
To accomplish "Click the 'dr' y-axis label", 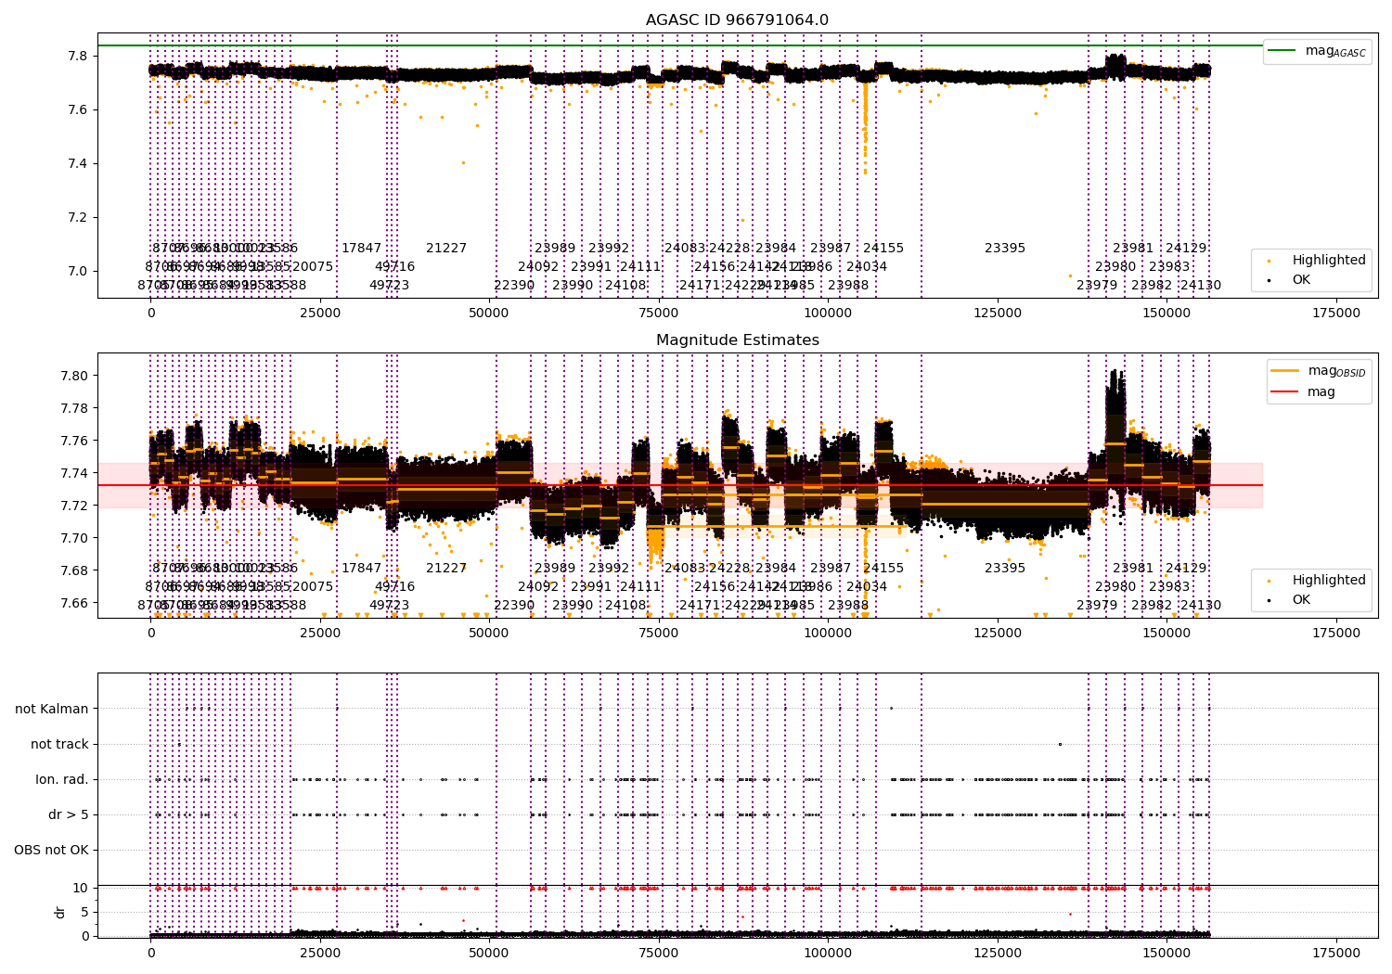I will (60, 912).
